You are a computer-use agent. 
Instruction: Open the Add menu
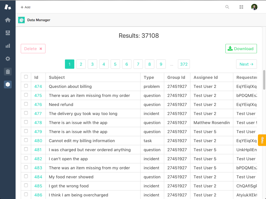click(x=25, y=7)
